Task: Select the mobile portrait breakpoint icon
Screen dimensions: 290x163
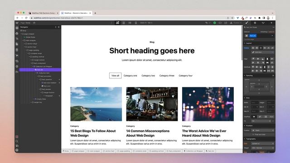Action: (136, 23)
